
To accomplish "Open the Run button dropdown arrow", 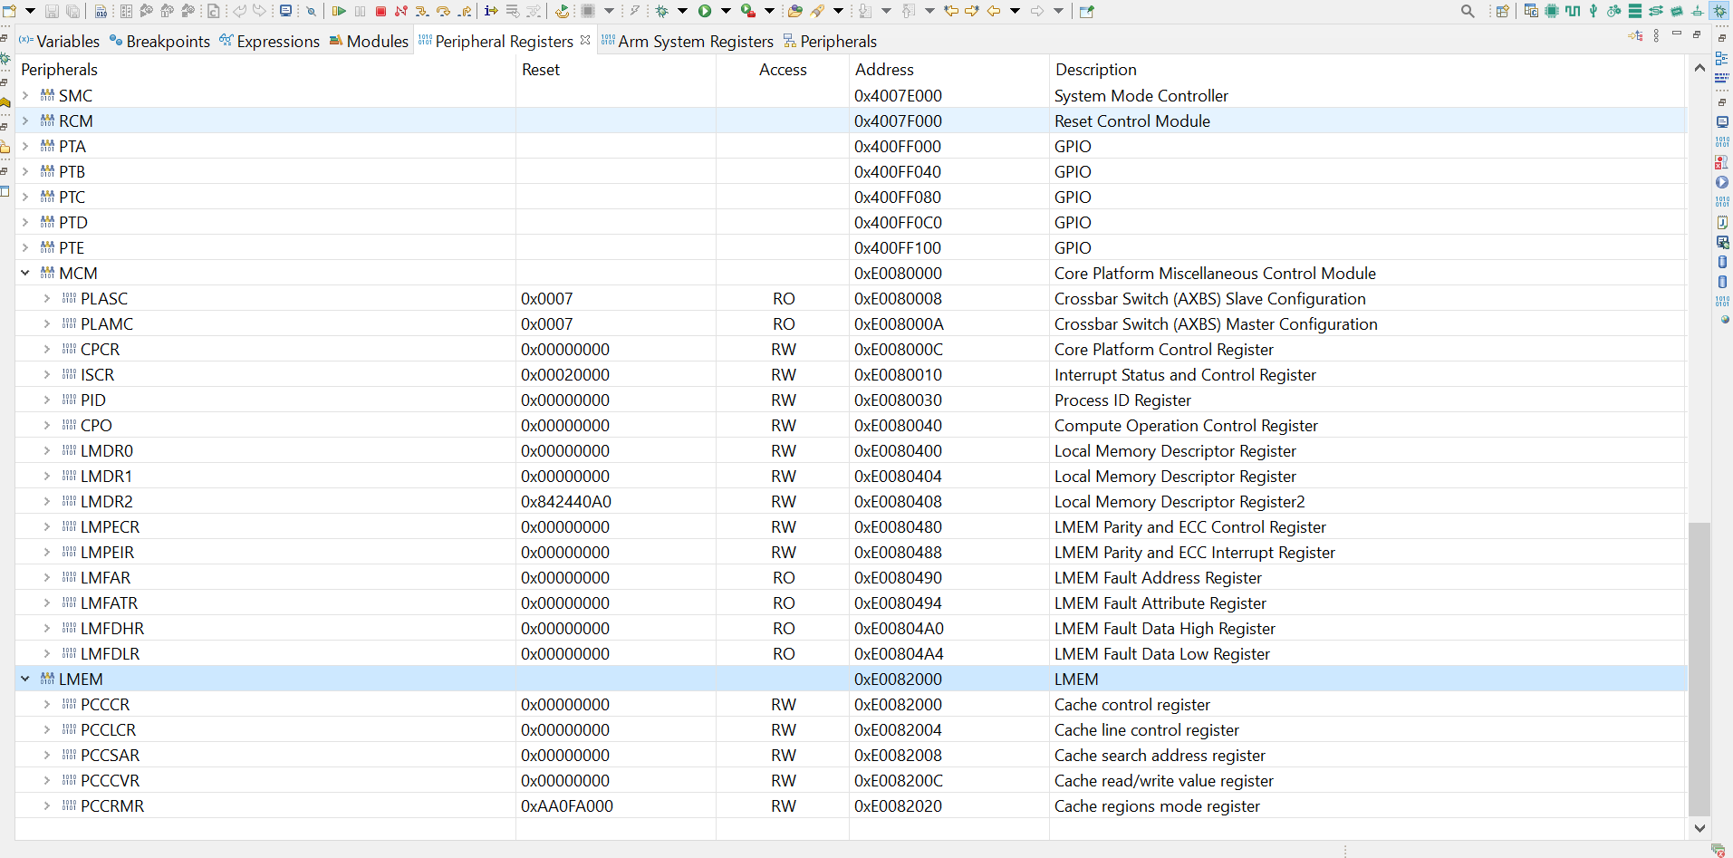I will click(724, 12).
